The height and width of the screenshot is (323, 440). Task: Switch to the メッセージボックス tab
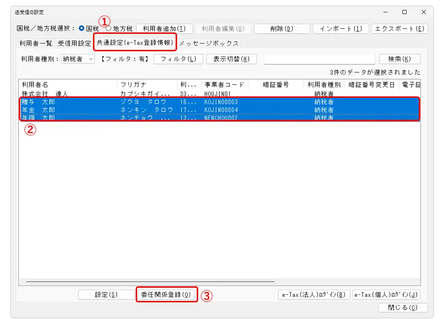208,43
